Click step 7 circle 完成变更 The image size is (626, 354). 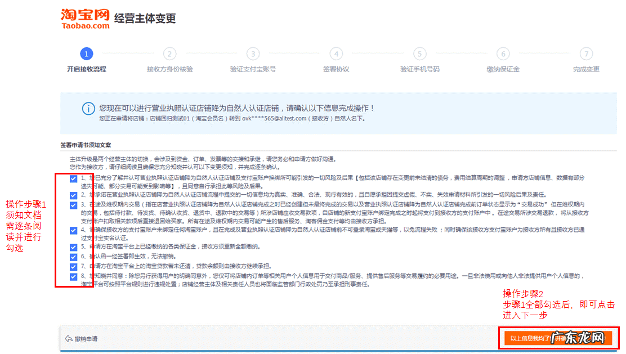(586, 54)
